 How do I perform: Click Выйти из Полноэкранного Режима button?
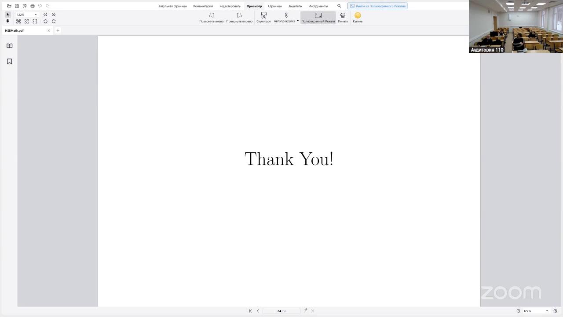(377, 6)
